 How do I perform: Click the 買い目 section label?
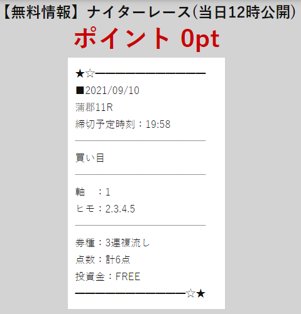[90, 158]
